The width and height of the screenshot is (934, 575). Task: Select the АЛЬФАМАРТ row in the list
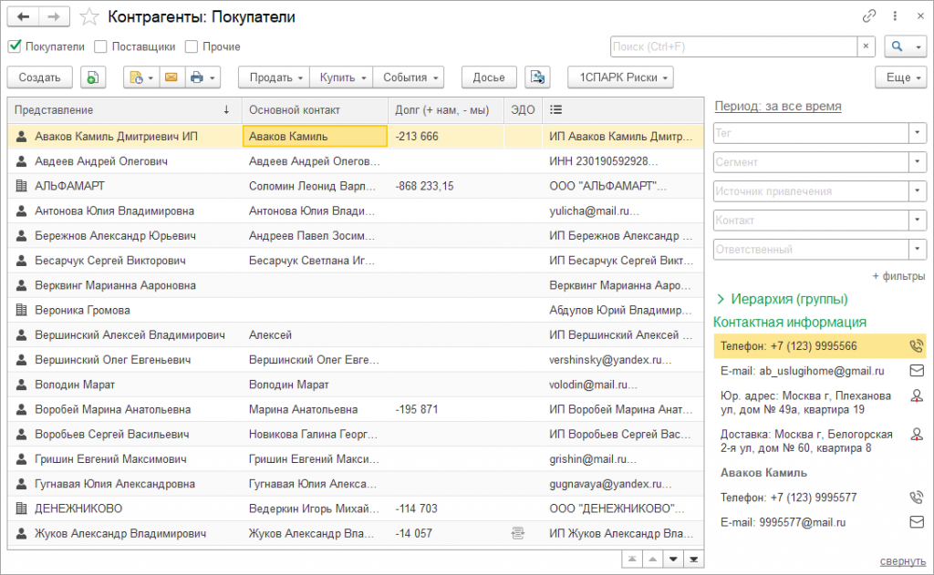(x=356, y=186)
